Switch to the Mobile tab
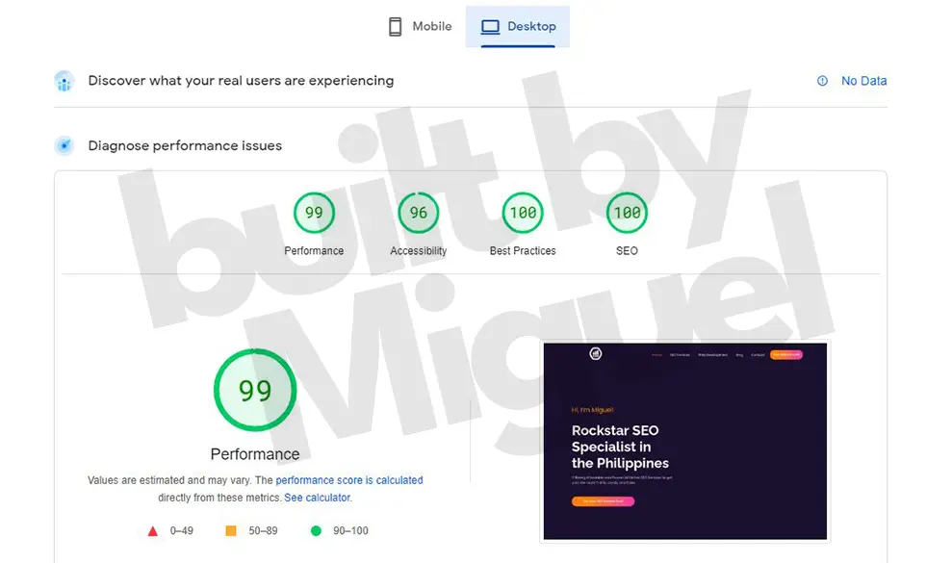The height and width of the screenshot is (563, 952). [420, 27]
